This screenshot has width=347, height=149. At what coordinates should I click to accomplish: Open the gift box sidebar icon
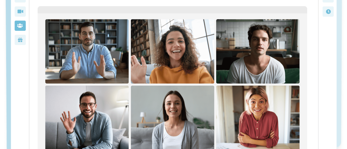tap(20, 40)
